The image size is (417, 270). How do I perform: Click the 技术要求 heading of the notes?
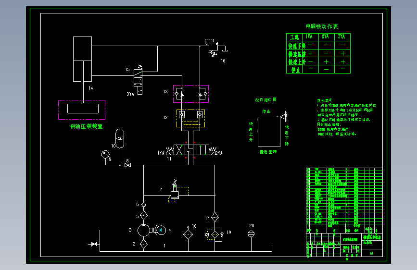[325, 100]
